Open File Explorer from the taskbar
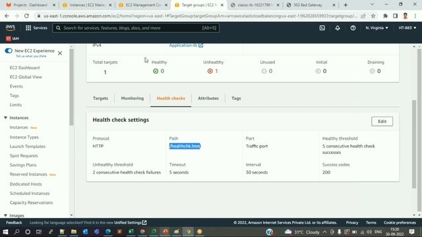Screen dimensions: 422x237 tap(73, 232)
